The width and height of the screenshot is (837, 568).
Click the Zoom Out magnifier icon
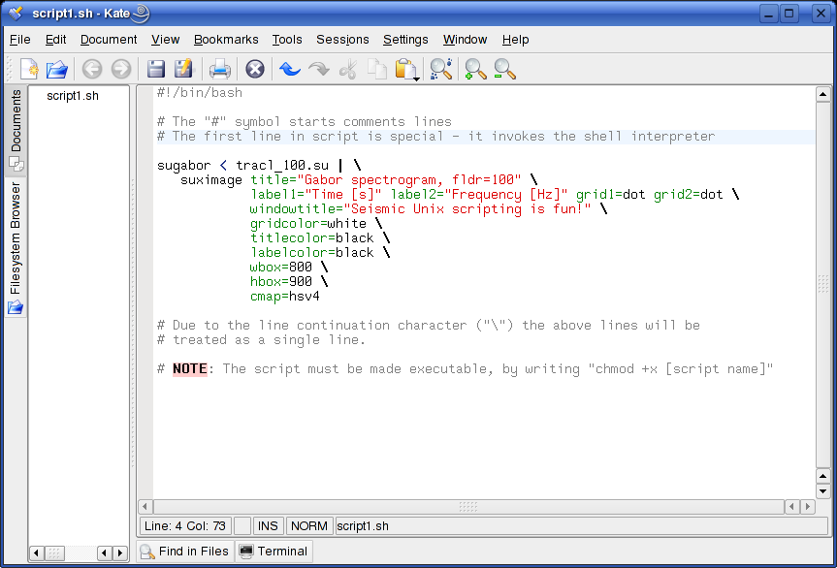coord(504,69)
